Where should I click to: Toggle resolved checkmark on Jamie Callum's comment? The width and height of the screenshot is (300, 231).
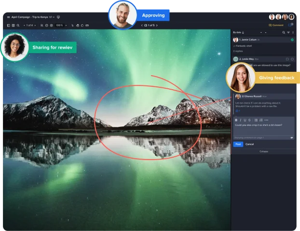point(292,40)
